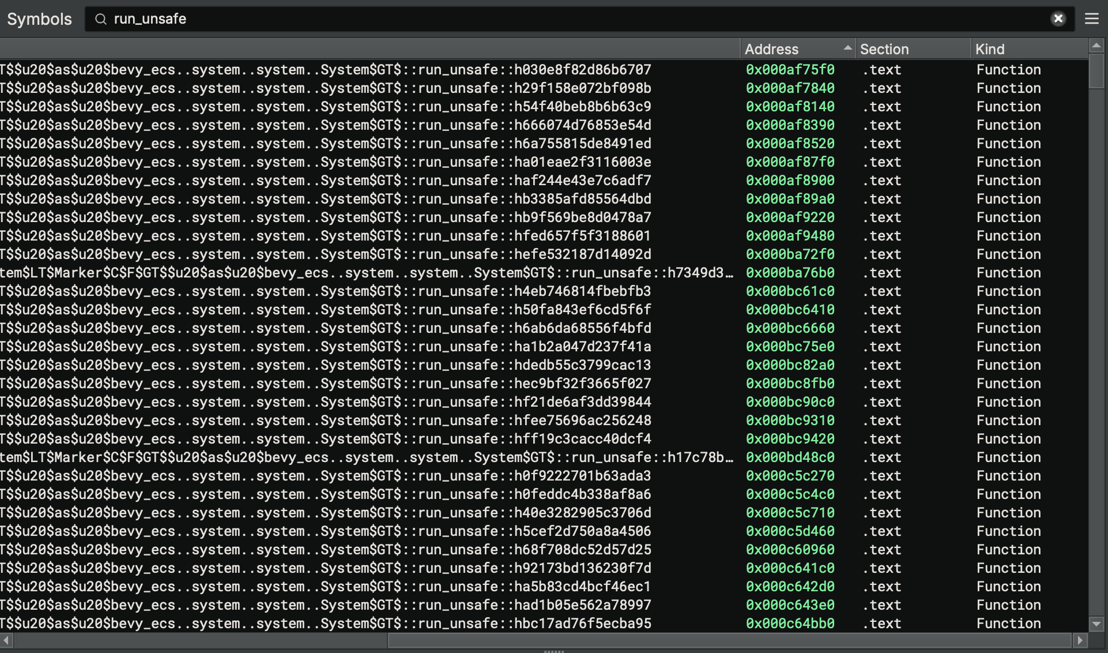Select address 0x000af8140
Image resolution: width=1108 pixels, height=653 pixels.
pos(790,107)
